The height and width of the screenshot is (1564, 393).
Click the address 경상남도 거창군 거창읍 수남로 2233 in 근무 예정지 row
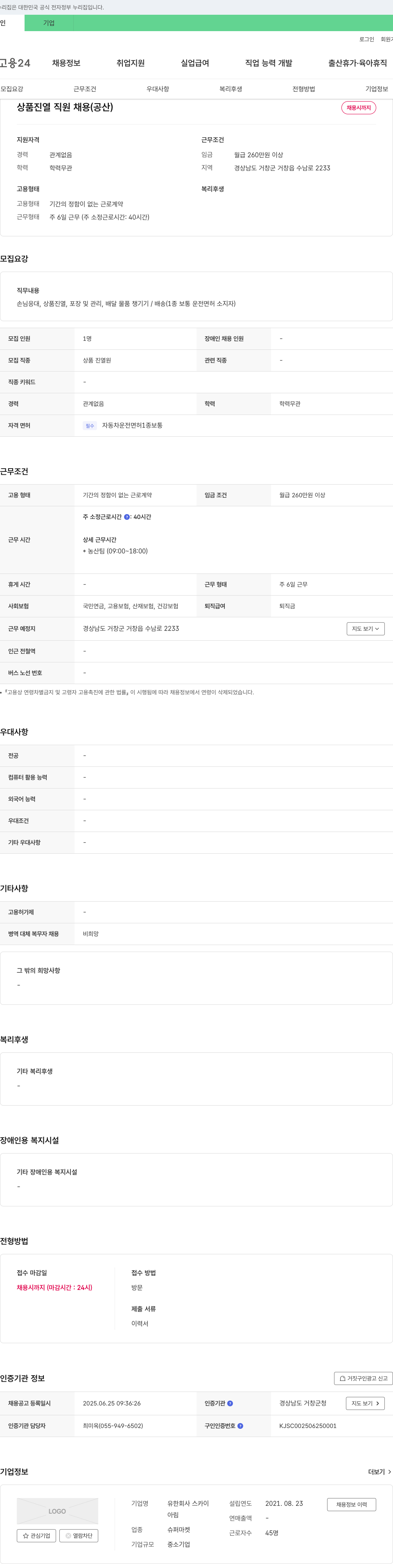tap(131, 628)
